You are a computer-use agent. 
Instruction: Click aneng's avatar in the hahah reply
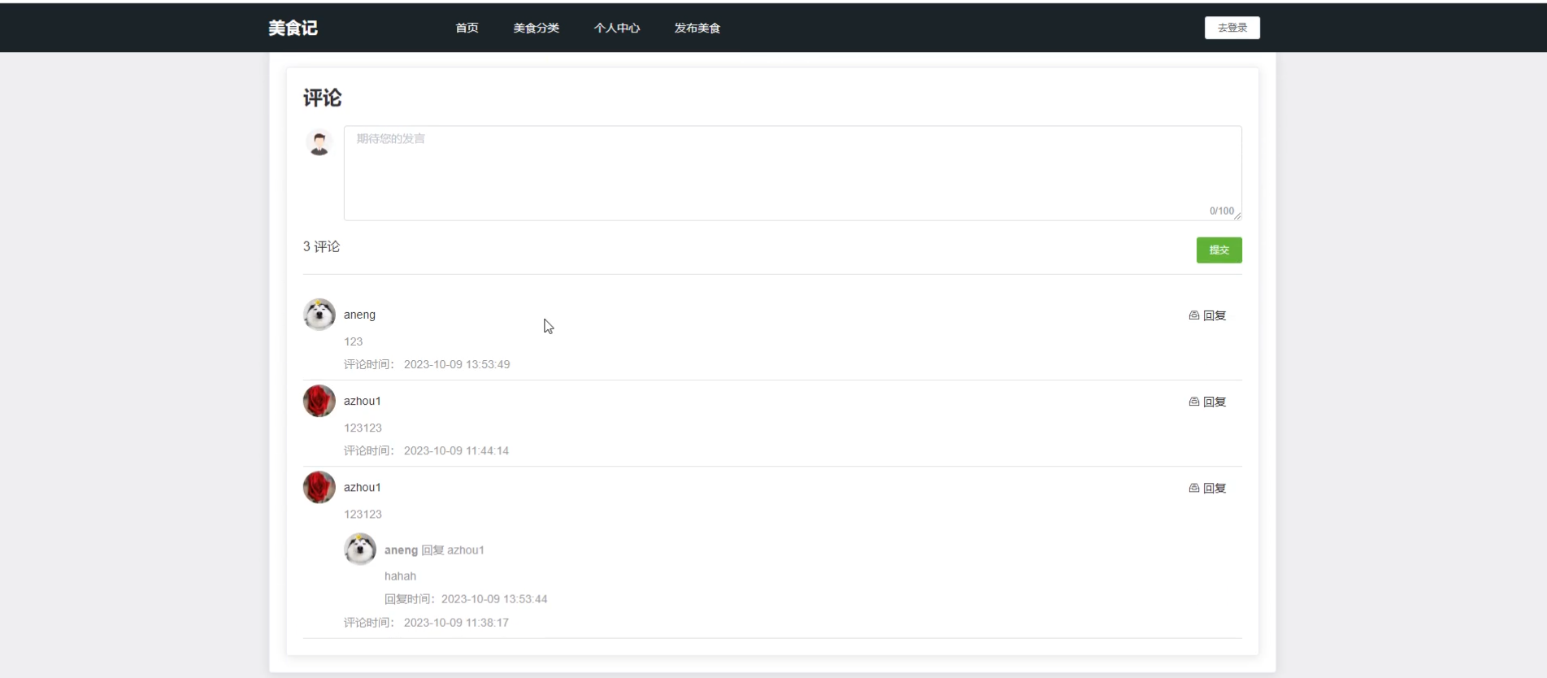(x=359, y=549)
